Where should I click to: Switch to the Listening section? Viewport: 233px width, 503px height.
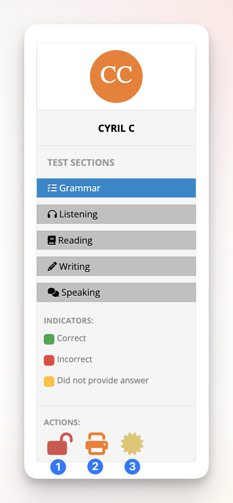coord(116,214)
